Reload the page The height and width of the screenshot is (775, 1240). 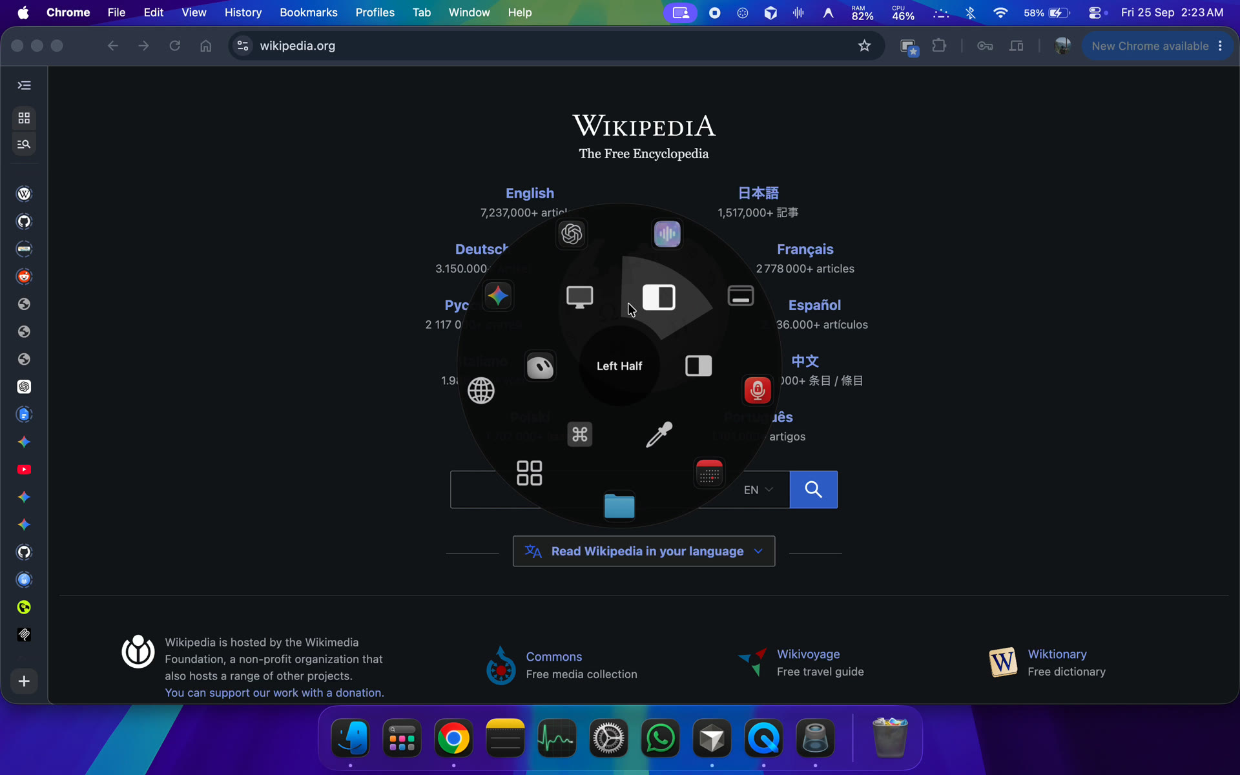[x=174, y=46]
